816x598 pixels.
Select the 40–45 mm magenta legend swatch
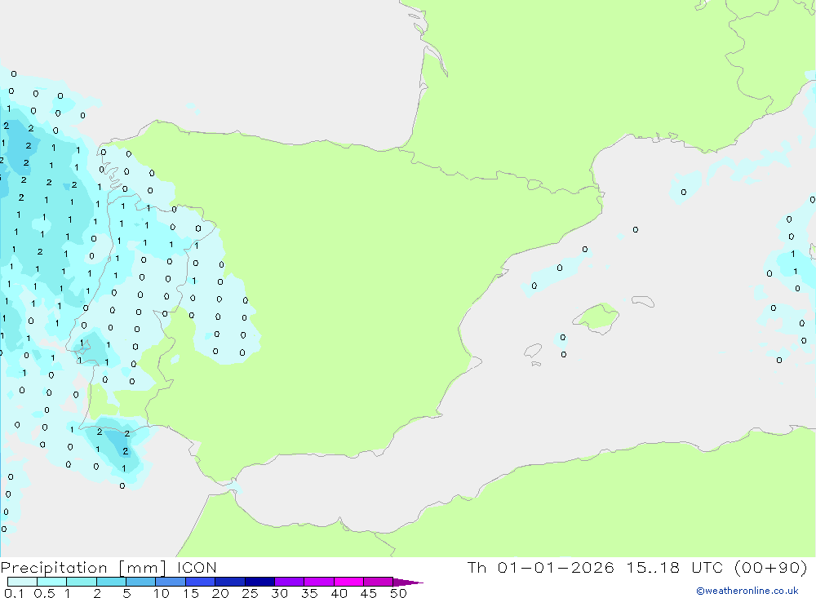348,582
